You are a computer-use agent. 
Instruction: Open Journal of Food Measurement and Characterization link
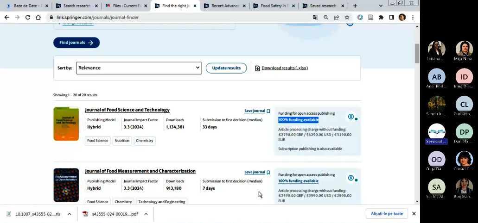pos(140,171)
